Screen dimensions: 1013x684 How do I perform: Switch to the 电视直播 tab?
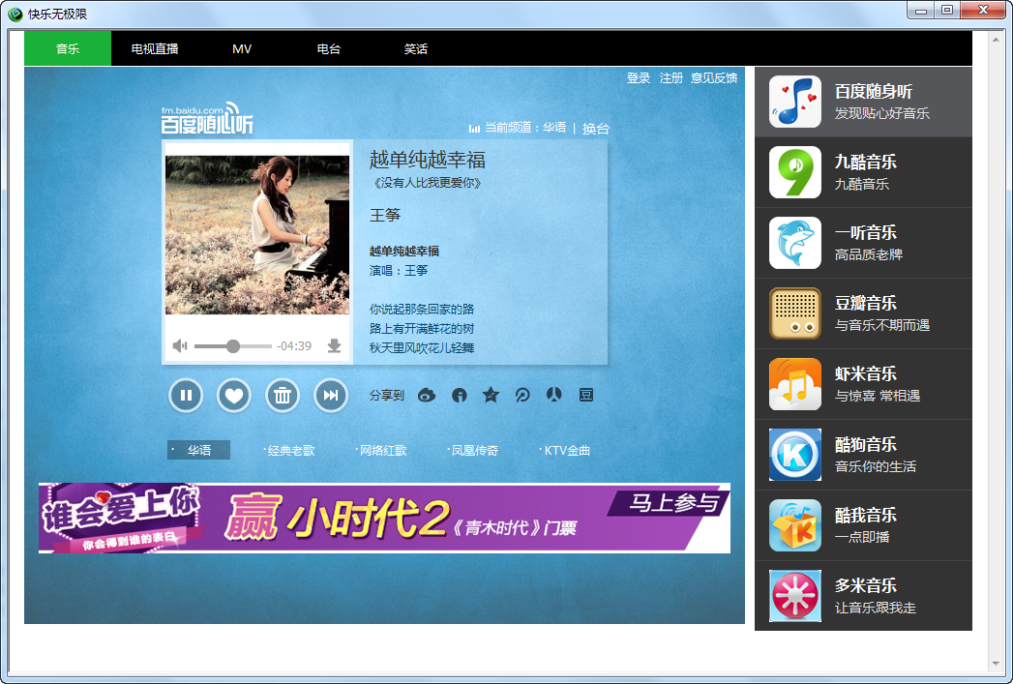click(155, 47)
